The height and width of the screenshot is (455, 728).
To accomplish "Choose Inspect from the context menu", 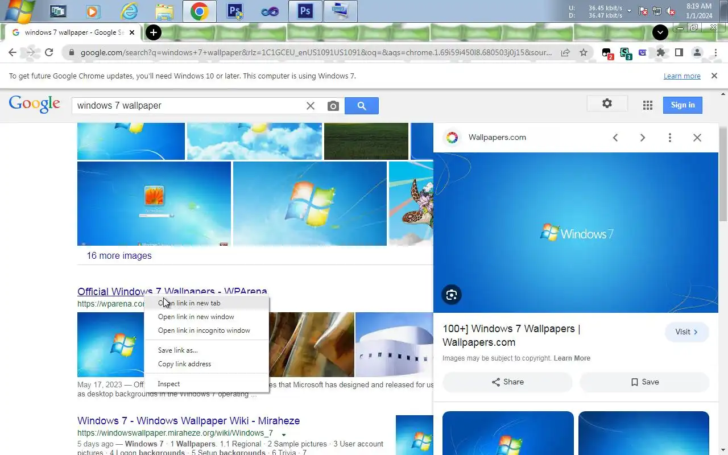I will click(x=206, y=384).
